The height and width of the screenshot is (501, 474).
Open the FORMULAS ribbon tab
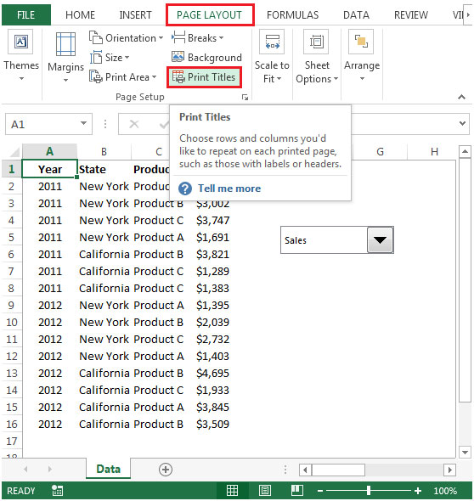pos(292,15)
